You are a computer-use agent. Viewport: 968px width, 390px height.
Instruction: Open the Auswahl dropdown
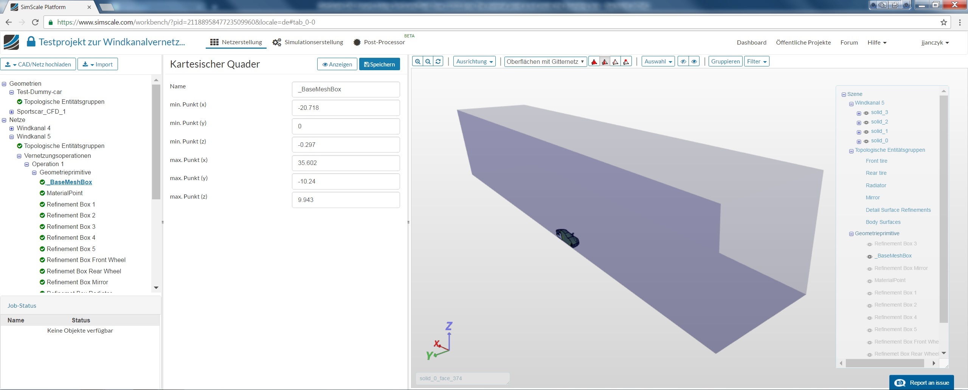point(658,62)
